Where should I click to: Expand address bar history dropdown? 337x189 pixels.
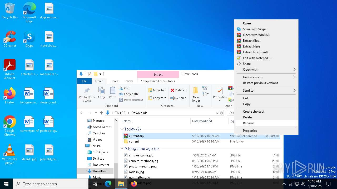pyautogui.click(x=217, y=113)
